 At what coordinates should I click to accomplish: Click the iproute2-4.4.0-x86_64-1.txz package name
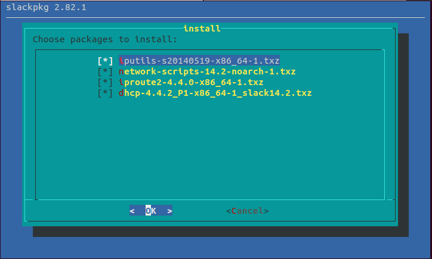coord(191,82)
